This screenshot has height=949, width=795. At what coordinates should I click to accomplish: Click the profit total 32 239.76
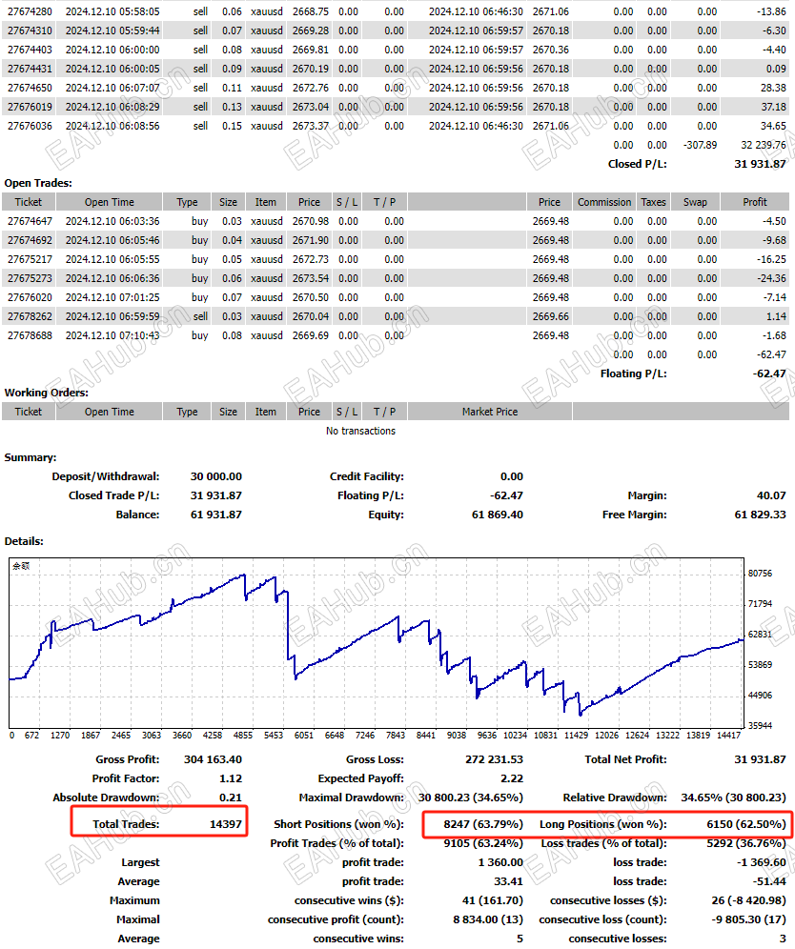(x=764, y=145)
